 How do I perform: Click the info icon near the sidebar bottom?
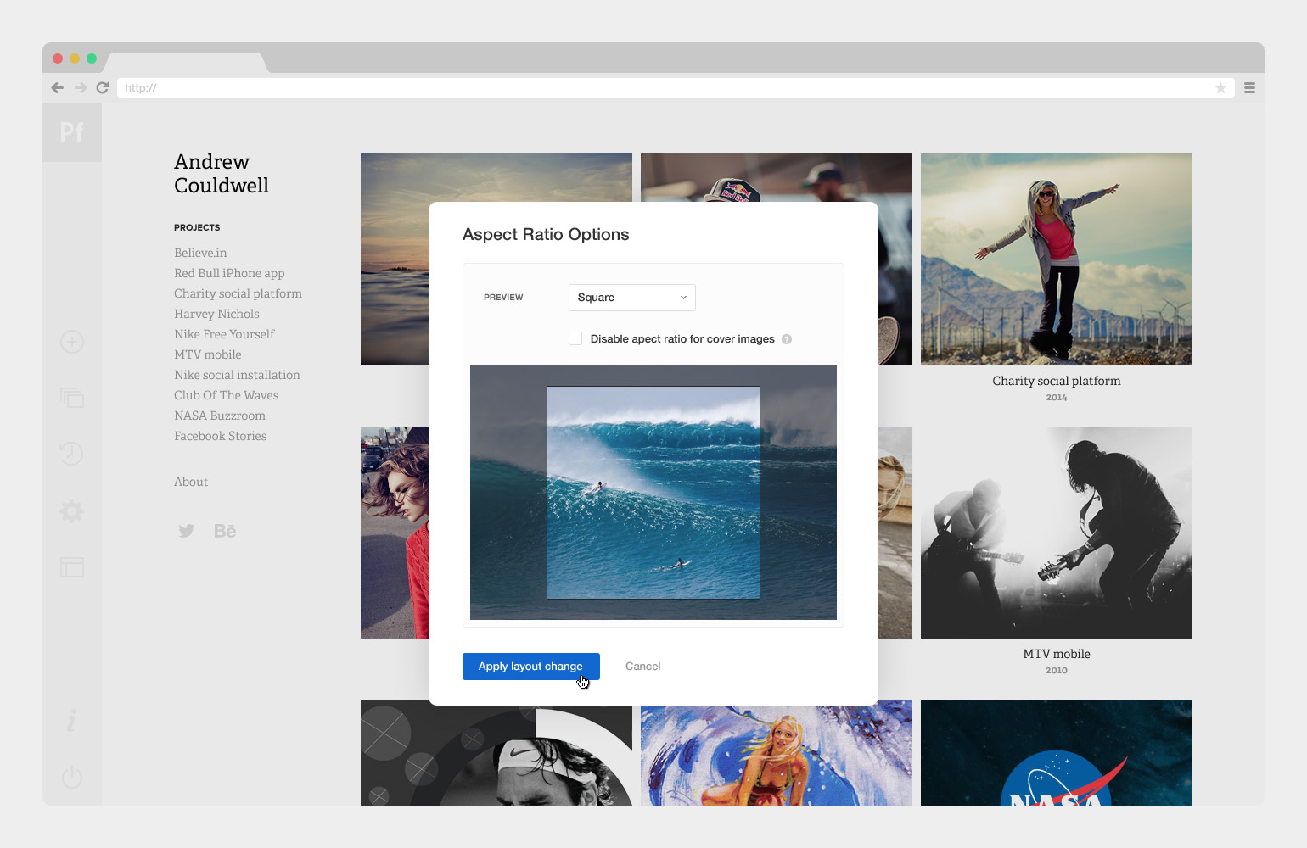pyautogui.click(x=71, y=720)
